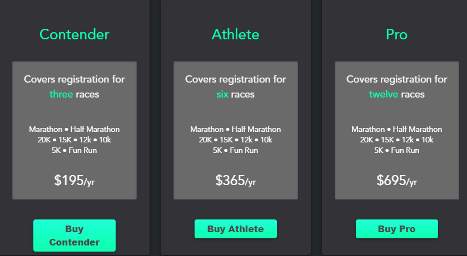Screen dimensions: 467x256
Task: Click "Covers registration for" in Pro card
Action: click(x=397, y=79)
